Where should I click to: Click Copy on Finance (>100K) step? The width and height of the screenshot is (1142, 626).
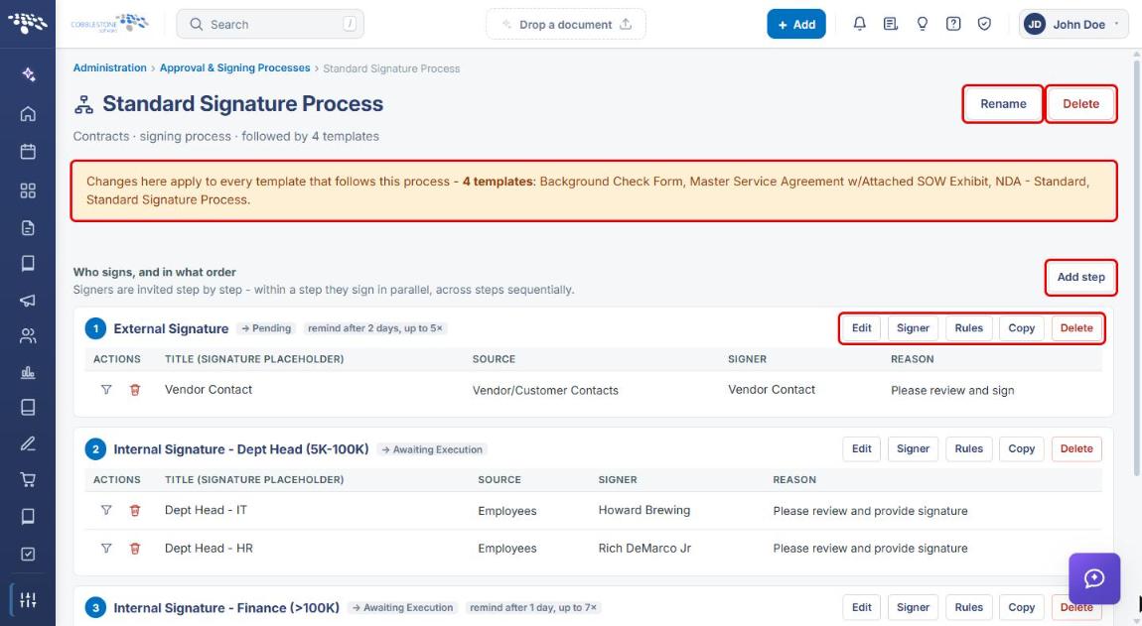[x=1021, y=607]
